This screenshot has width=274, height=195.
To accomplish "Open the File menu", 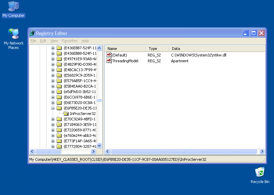I will click(33, 41).
